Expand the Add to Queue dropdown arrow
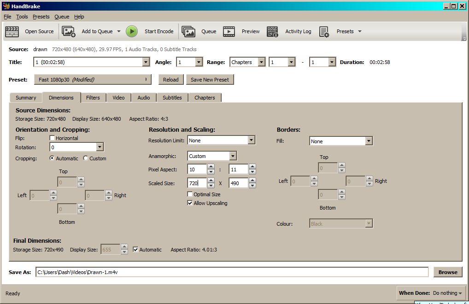This screenshot has width=469, height=304. click(118, 31)
